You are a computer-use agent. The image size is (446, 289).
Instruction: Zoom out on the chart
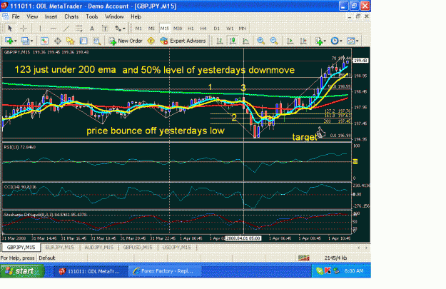pos(274,41)
